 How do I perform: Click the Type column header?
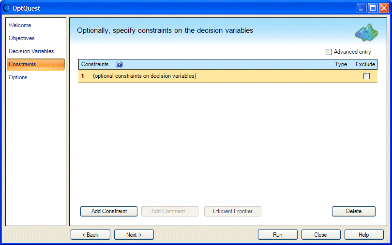[341, 64]
